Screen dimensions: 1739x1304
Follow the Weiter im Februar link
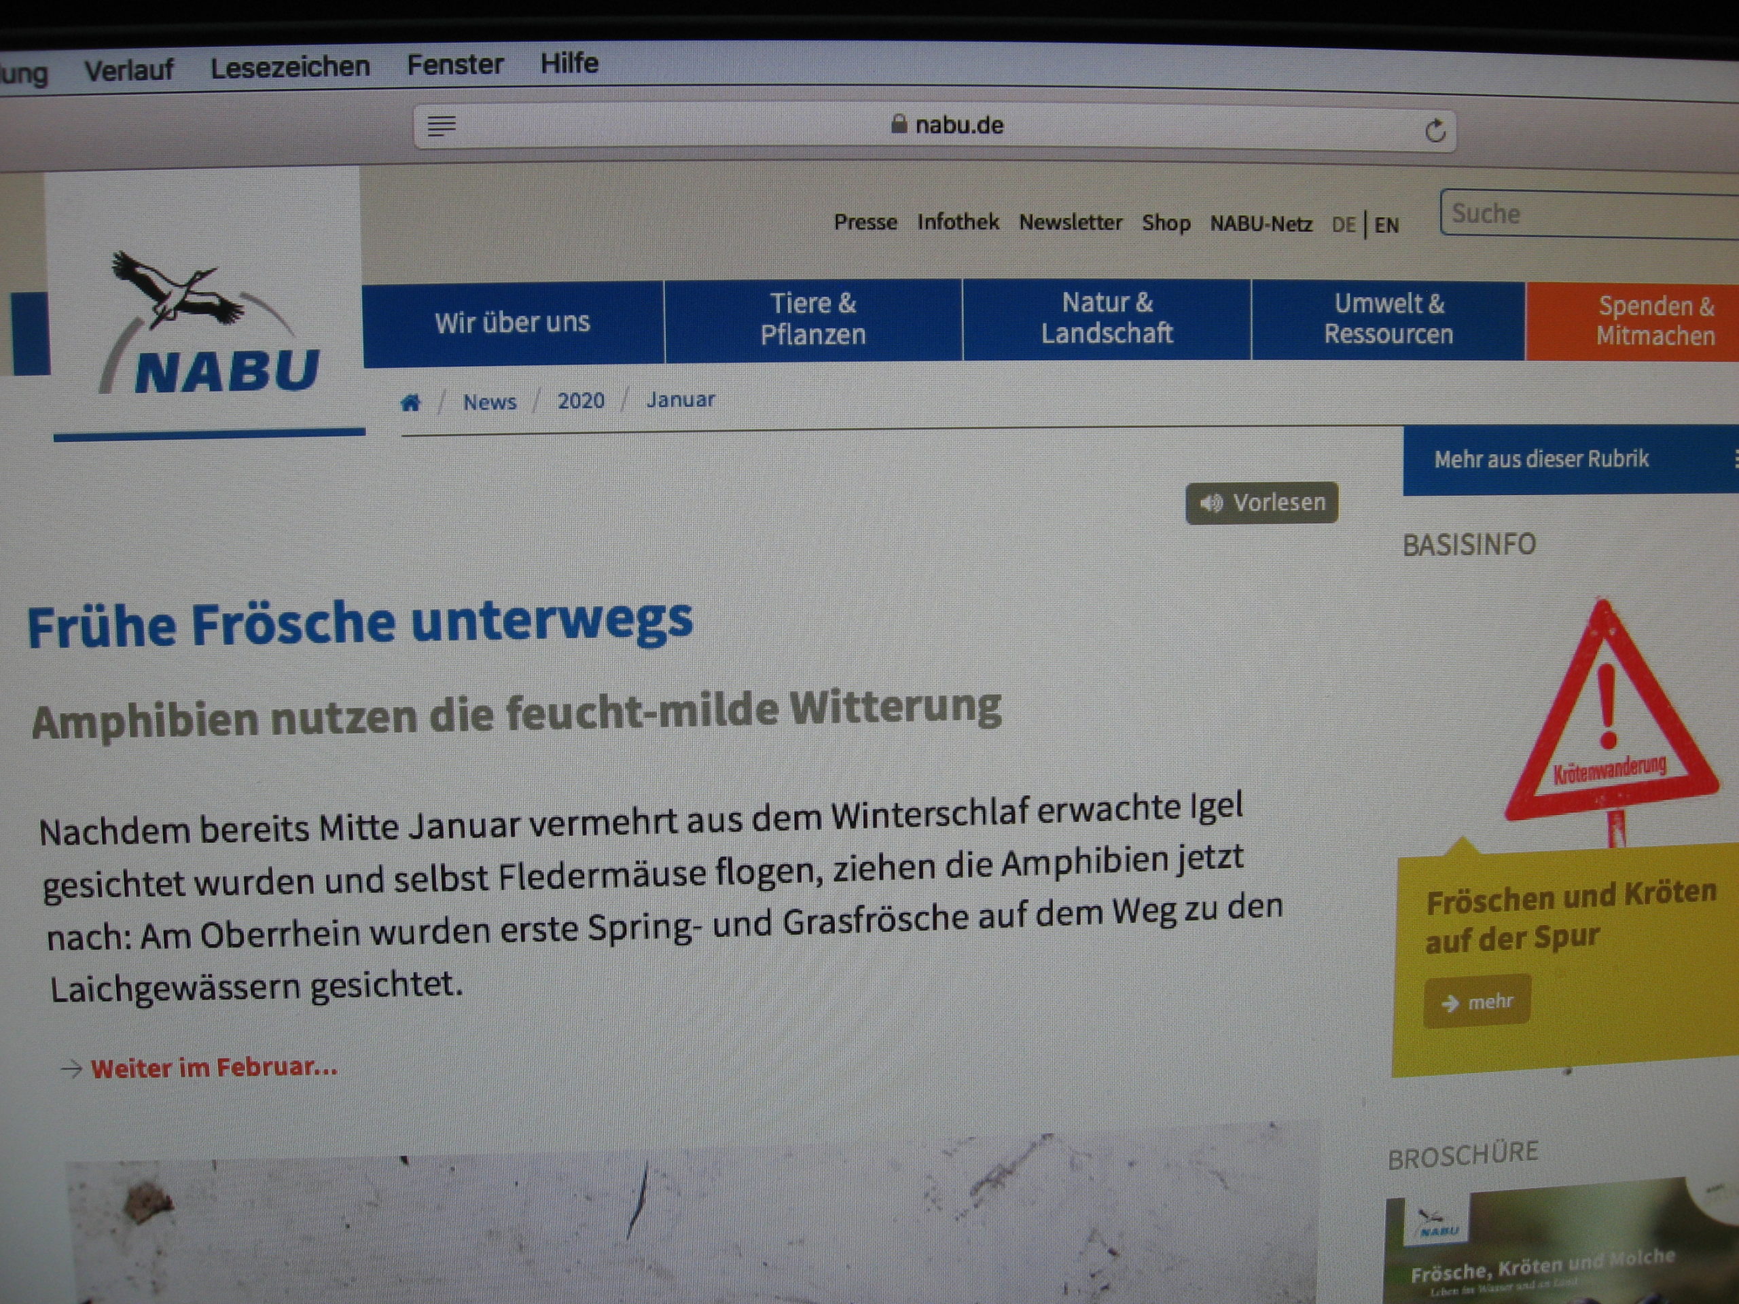(x=214, y=1068)
